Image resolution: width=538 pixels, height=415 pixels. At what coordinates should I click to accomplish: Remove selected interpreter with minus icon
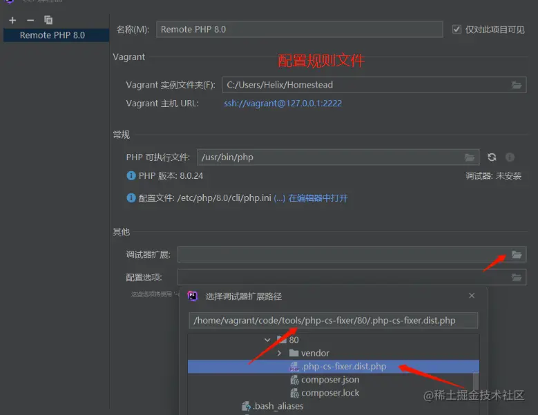click(x=30, y=20)
